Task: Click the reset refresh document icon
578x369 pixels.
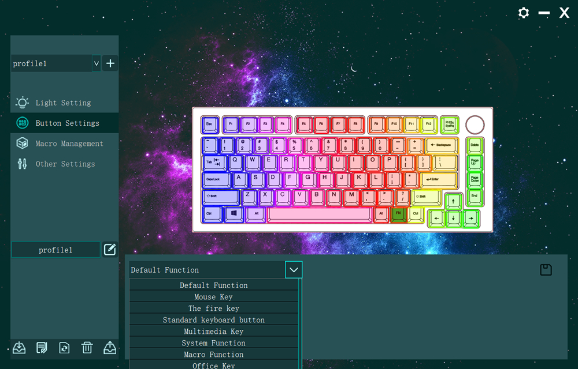Action: coord(64,347)
